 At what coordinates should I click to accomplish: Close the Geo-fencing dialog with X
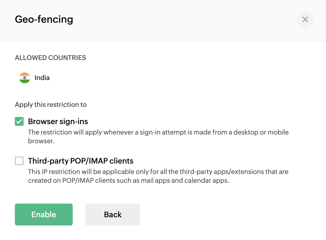click(x=305, y=19)
